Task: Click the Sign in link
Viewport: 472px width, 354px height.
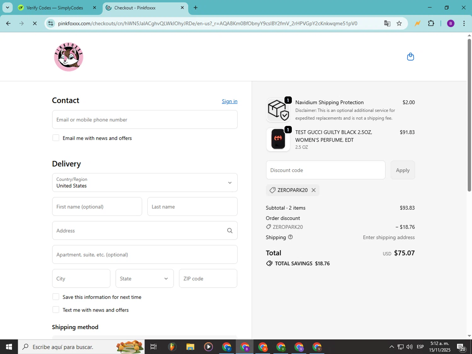Action: pyautogui.click(x=229, y=101)
